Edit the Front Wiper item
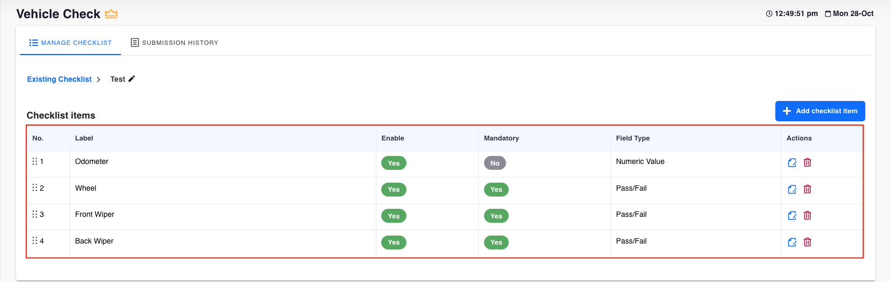The width and height of the screenshot is (891, 282). 792,215
